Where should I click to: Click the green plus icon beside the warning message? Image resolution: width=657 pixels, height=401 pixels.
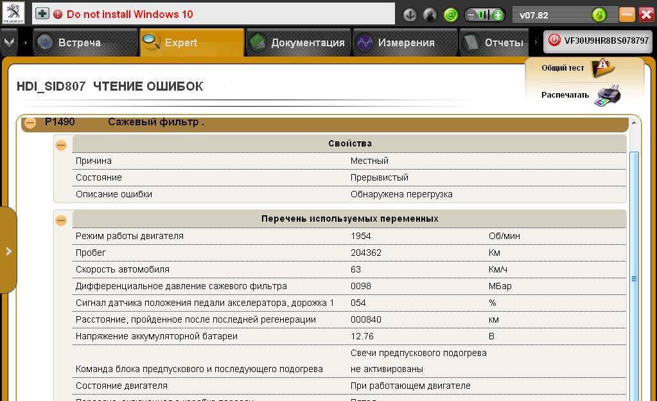tap(42, 13)
